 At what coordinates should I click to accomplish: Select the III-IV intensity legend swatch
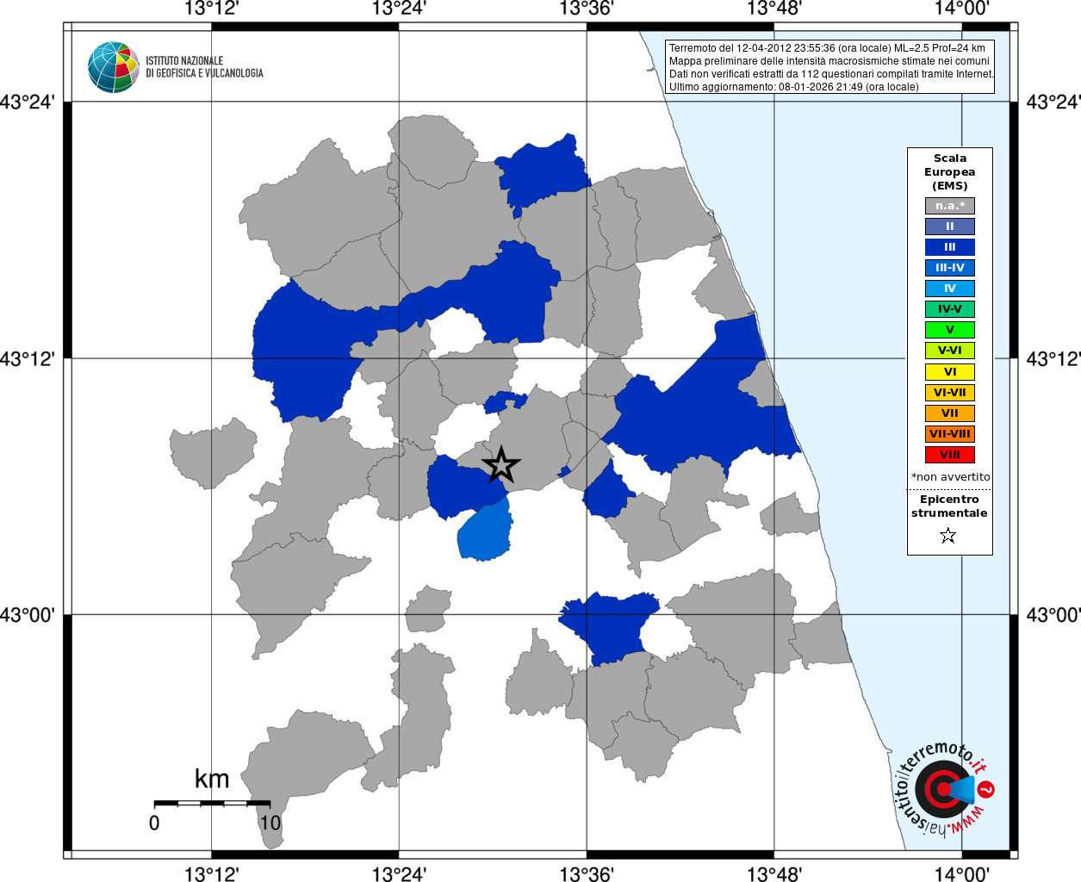[950, 268]
